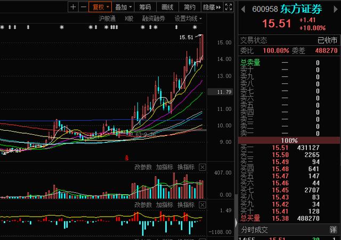Click the 融资融券 label
This screenshot has height=240, width=341.
(x=153, y=19)
